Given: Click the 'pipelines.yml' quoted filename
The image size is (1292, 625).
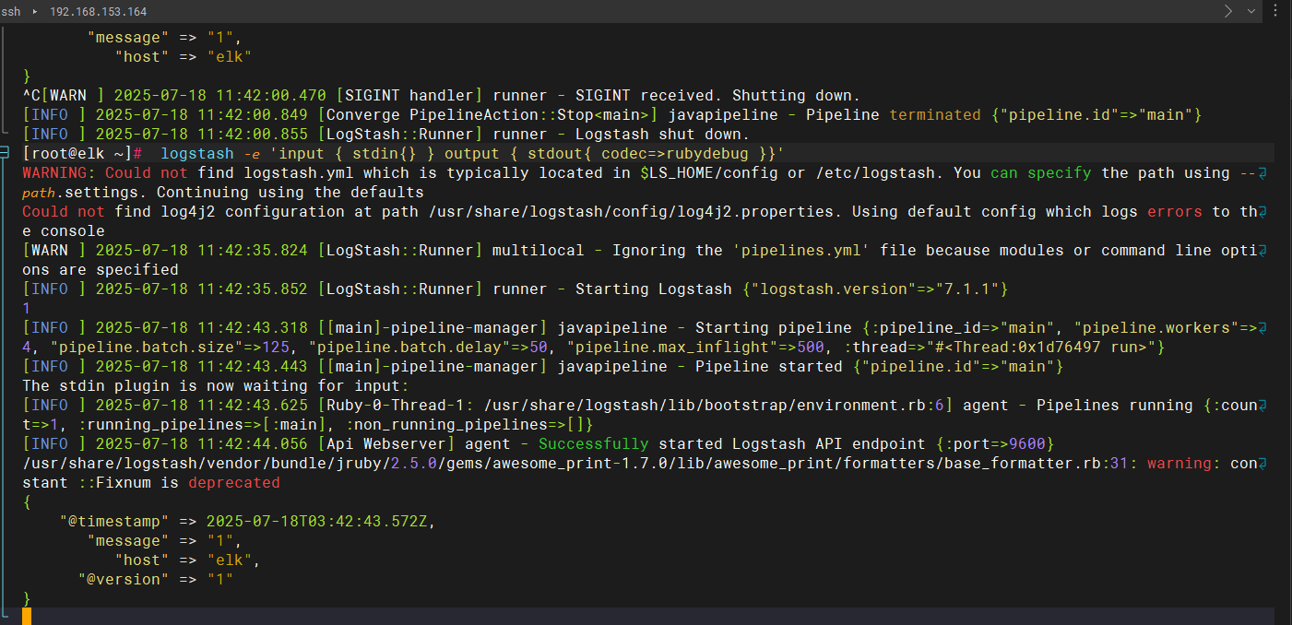Looking at the screenshot, I should [800, 251].
